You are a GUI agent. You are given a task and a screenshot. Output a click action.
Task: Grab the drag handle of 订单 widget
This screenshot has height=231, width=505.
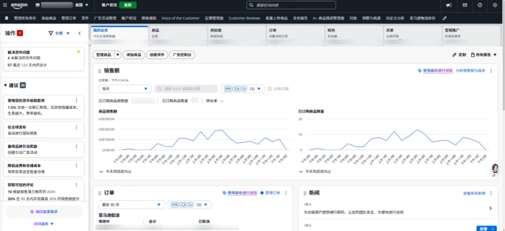99,193
